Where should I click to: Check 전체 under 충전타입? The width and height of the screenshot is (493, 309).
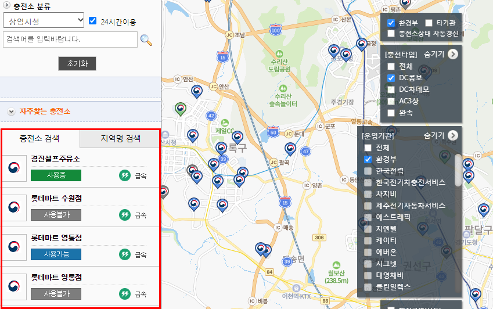pos(391,66)
